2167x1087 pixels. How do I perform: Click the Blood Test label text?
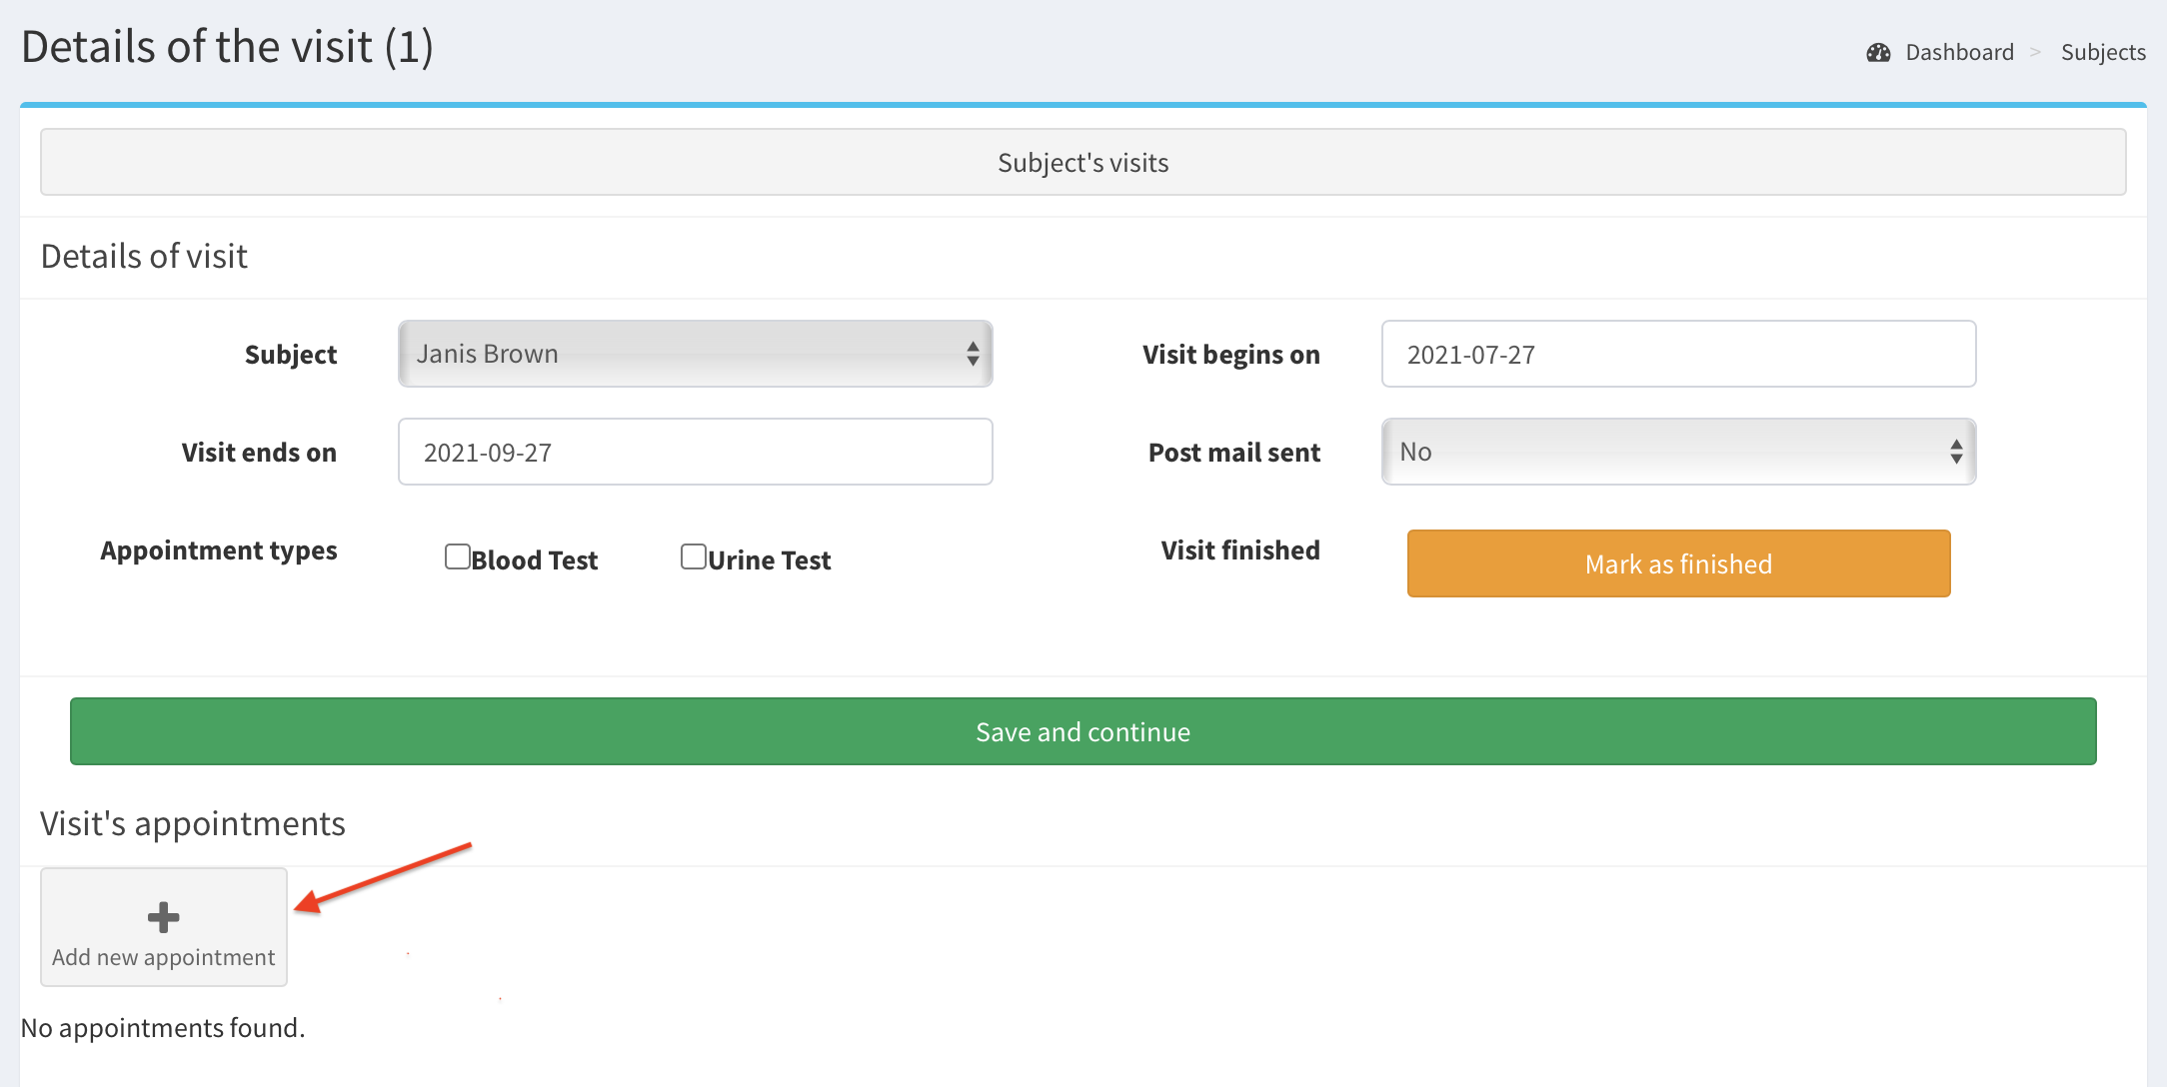point(534,560)
